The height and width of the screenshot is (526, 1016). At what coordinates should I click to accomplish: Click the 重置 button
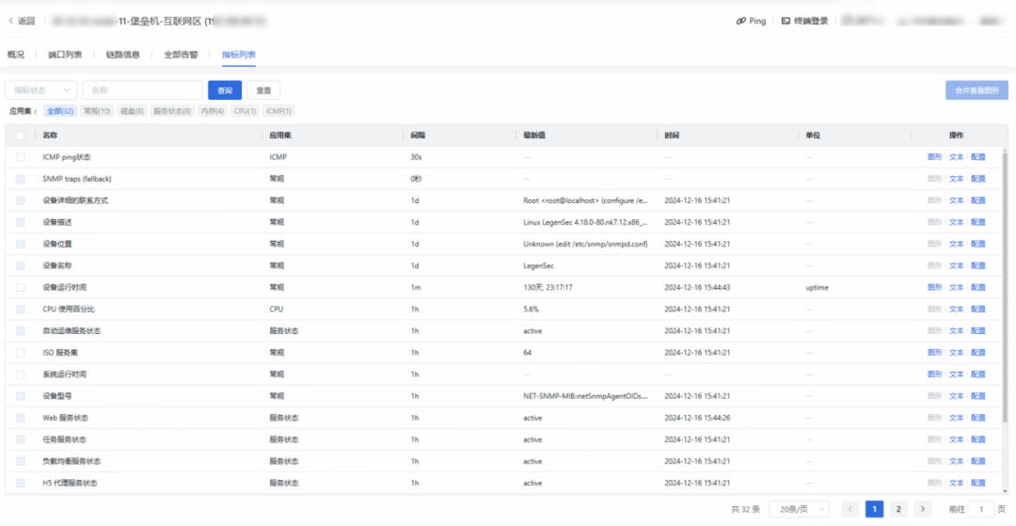click(x=263, y=90)
